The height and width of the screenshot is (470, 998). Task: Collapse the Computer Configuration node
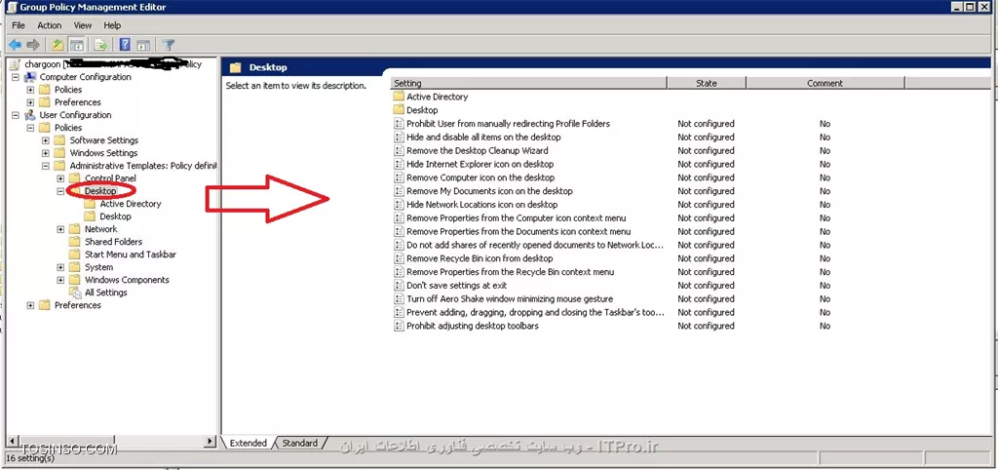(16, 77)
